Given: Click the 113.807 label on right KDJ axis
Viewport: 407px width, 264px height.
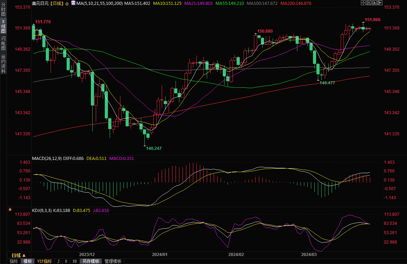Looking at the screenshot, I should tap(392, 214).
